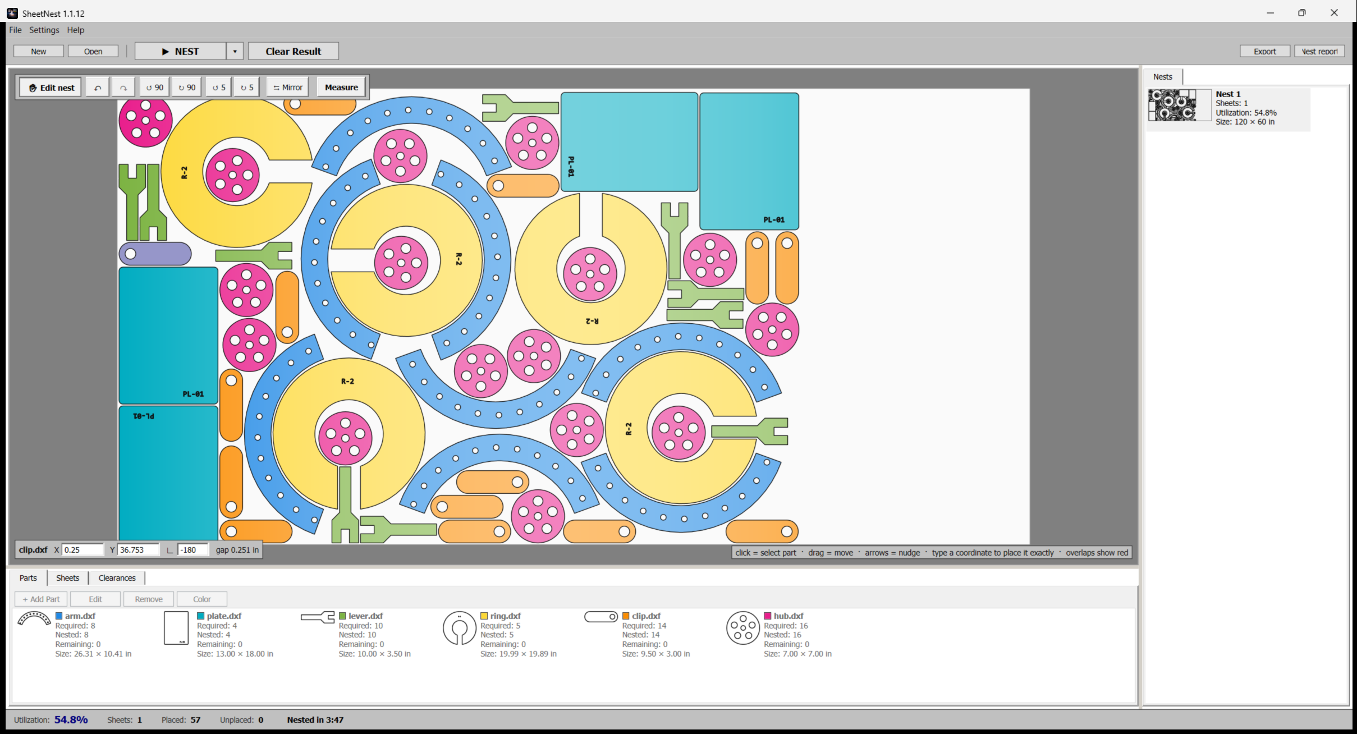
Task: Switch to the Clearances tab
Action: click(x=117, y=578)
